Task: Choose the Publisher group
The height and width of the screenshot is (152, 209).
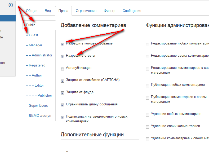Action: coord(45,96)
